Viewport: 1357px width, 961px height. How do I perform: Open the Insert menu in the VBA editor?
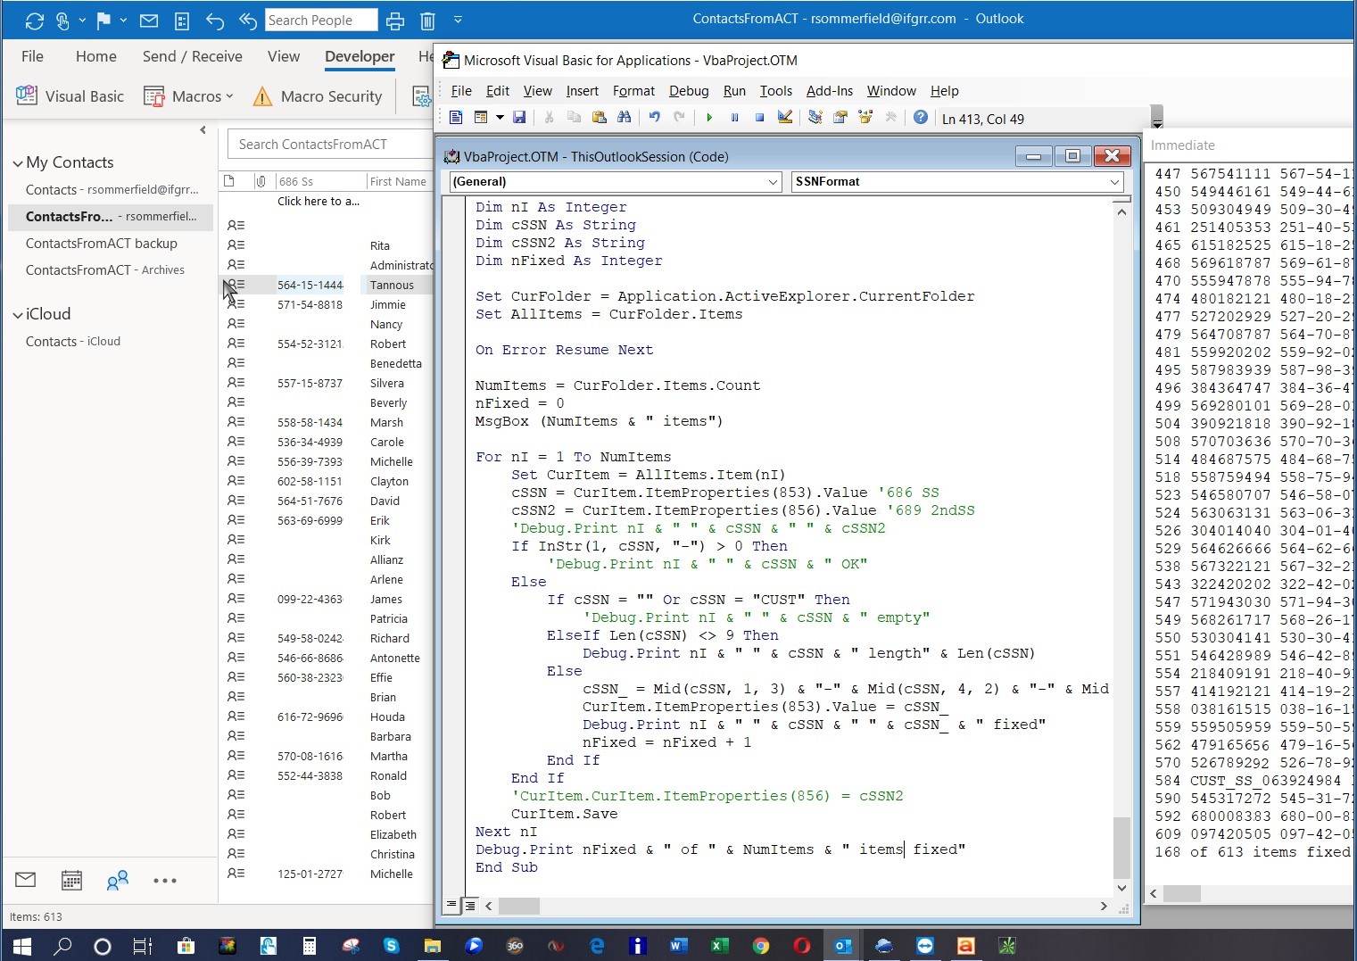click(582, 91)
